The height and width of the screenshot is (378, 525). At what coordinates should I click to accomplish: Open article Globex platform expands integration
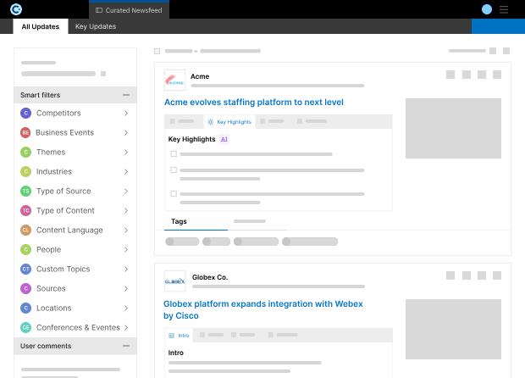[263, 309]
